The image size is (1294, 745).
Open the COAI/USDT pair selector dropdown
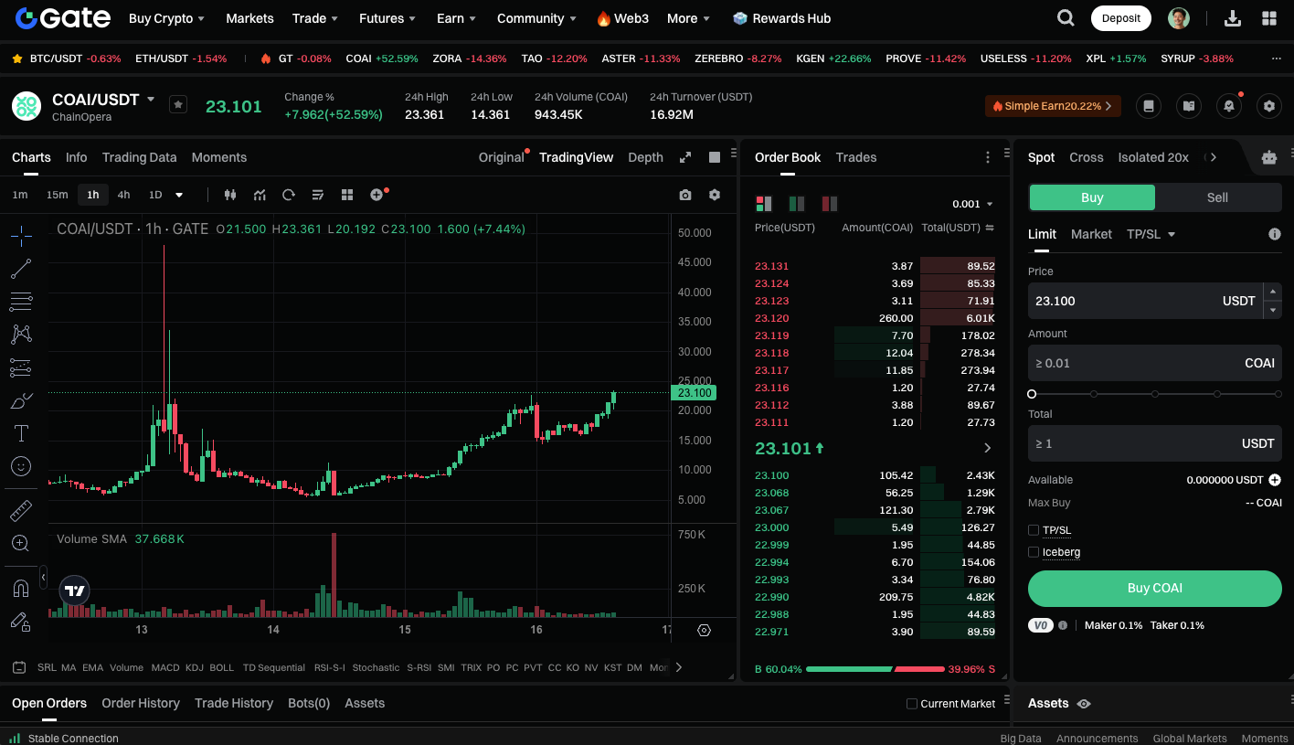point(151,99)
